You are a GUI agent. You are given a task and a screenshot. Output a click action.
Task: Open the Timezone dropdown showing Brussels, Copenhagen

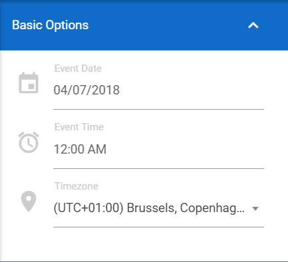point(158,208)
